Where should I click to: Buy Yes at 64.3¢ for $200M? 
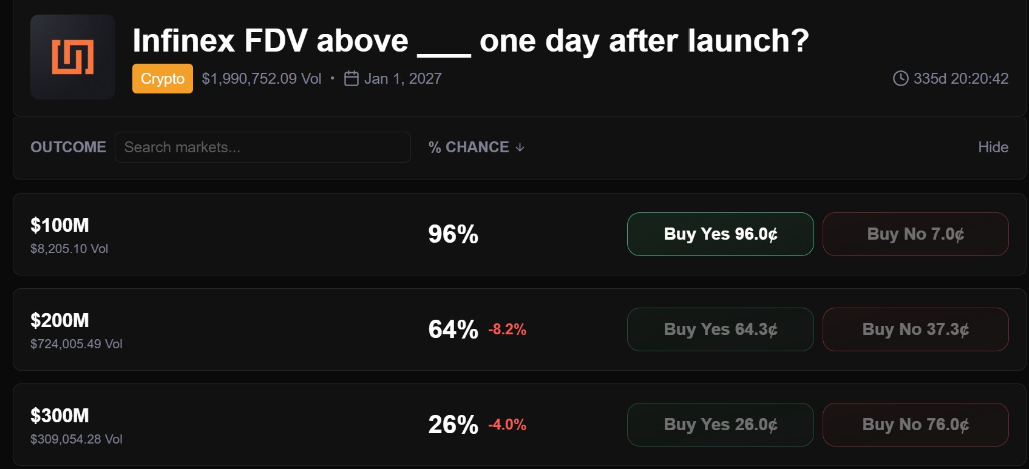pos(720,329)
